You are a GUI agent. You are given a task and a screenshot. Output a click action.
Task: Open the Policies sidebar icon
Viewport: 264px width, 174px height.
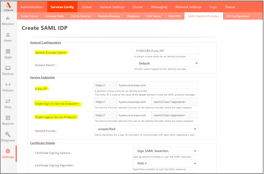(8, 85)
